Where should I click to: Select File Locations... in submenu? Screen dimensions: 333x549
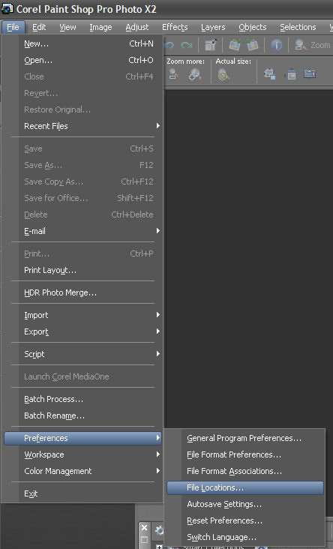point(245,487)
